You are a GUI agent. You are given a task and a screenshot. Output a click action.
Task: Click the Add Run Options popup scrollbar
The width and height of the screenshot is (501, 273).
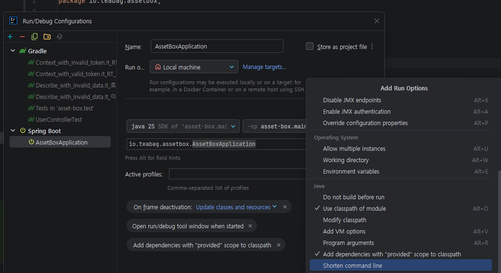pos(499,222)
